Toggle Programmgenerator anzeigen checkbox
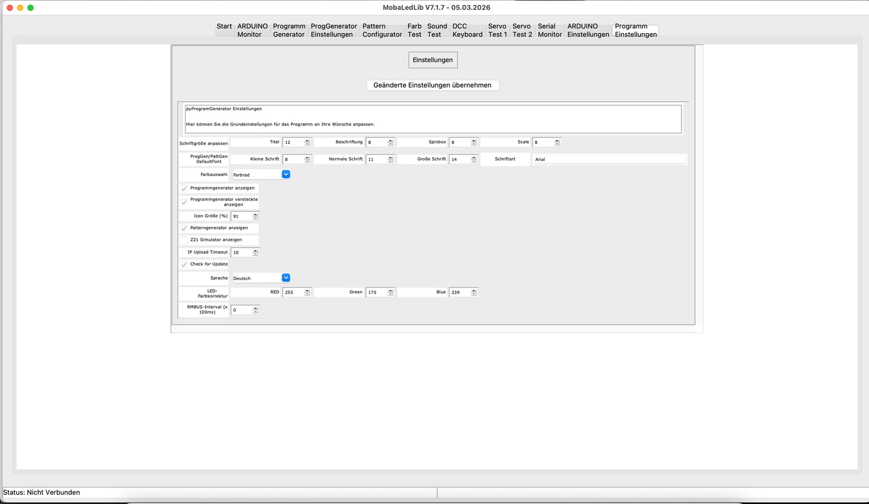 click(x=184, y=188)
